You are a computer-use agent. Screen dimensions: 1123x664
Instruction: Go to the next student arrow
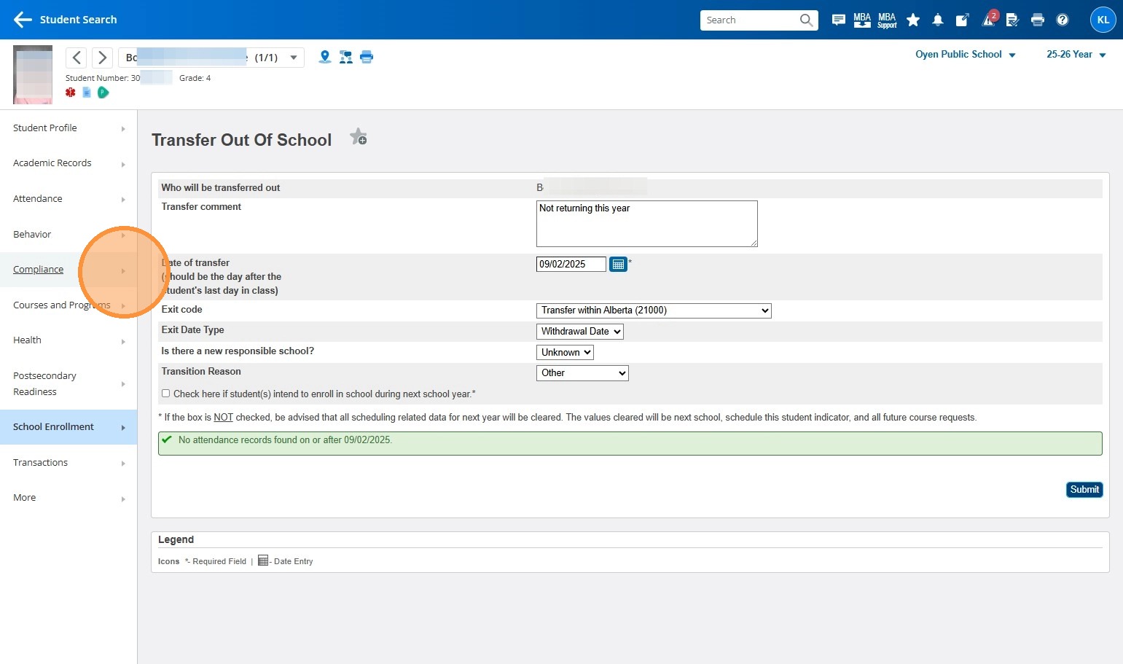pyautogui.click(x=103, y=58)
